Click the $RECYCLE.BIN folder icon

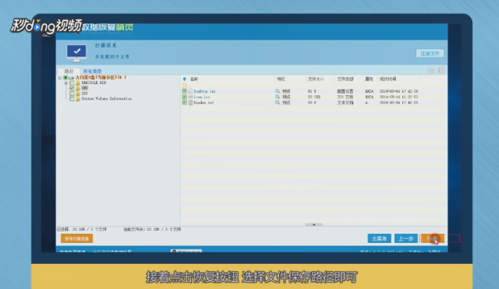[x=78, y=83]
